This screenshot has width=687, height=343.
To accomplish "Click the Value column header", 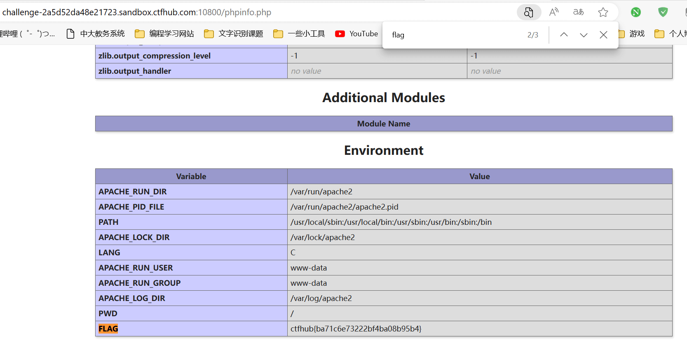I will pyautogui.click(x=480, y=176).
